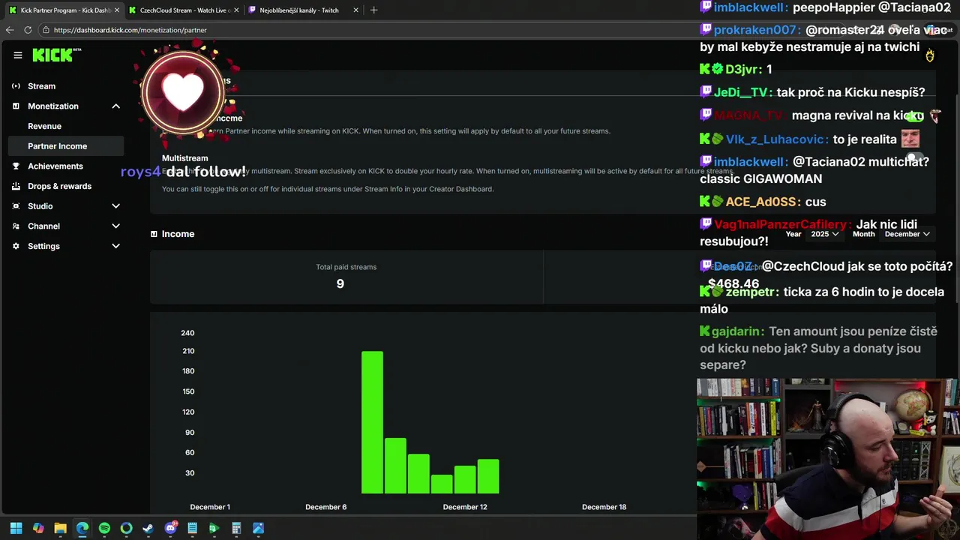The width and height of the screenshot is (960, 540).
Task: Open Copilot from the taskbar
Action: 38,529
